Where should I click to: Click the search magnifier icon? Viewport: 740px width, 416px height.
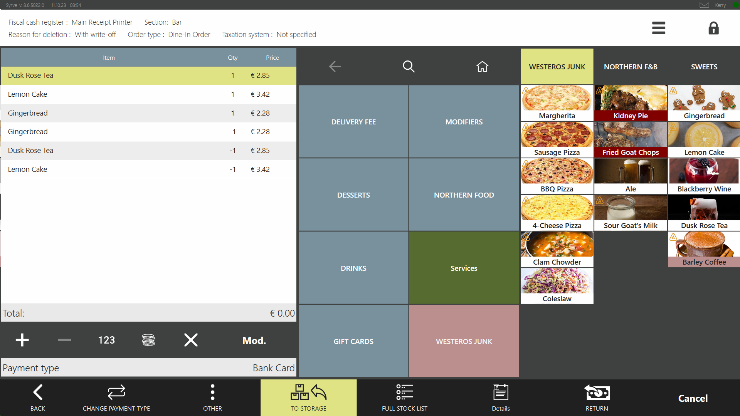pyautogui.click(x=409, y=67)
